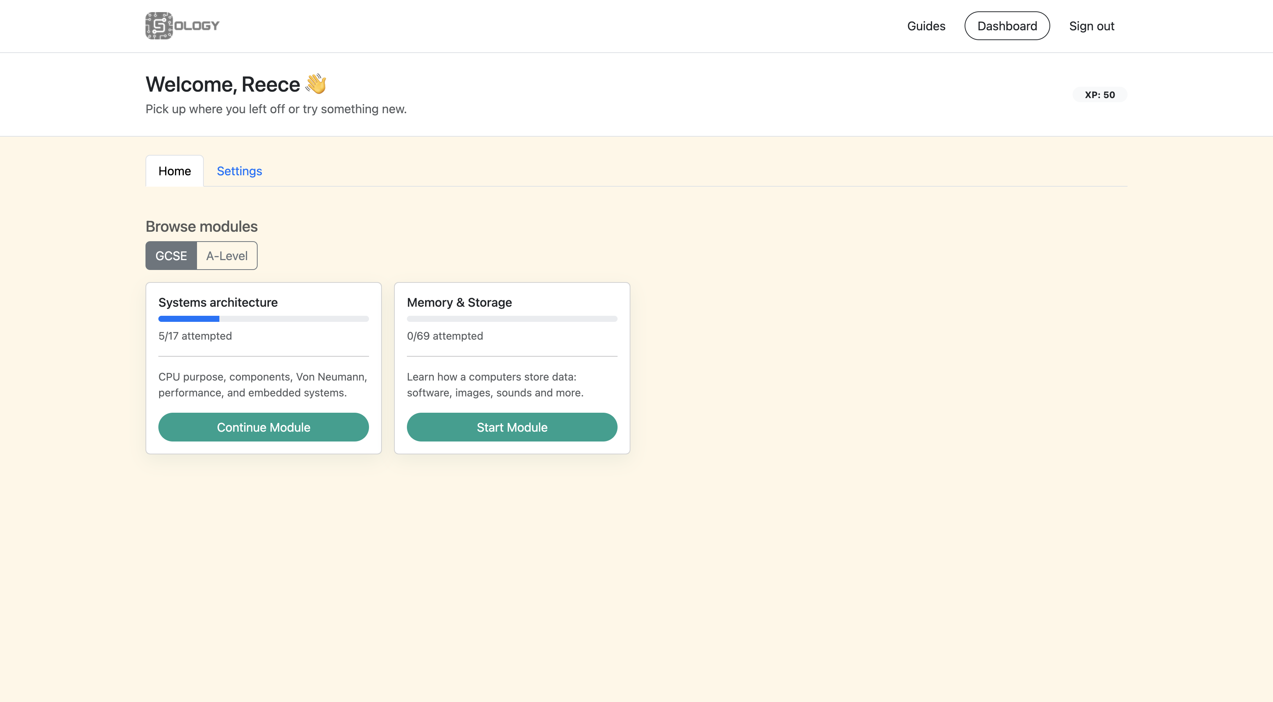Viewport: 1273px width, 702px height.
Task: Continue the Systems architecture module
Action: [263, 427]
